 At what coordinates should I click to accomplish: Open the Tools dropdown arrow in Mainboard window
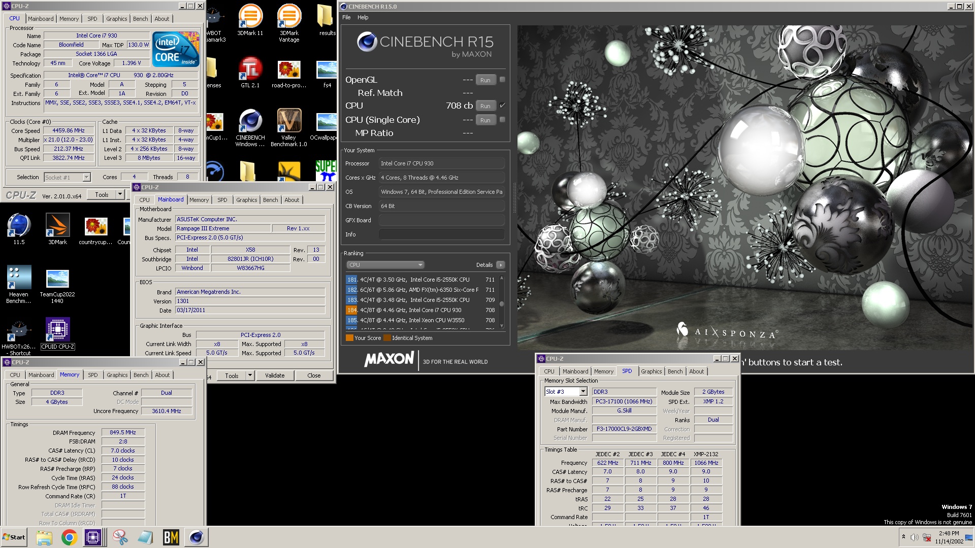coord(250,375)
